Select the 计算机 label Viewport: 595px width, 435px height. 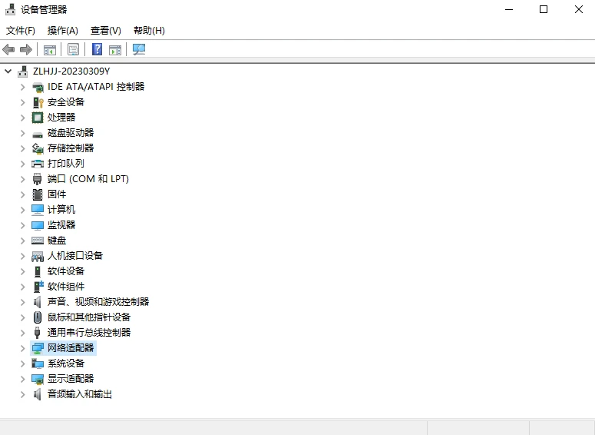pyautogui.click(x=61, y=210)
